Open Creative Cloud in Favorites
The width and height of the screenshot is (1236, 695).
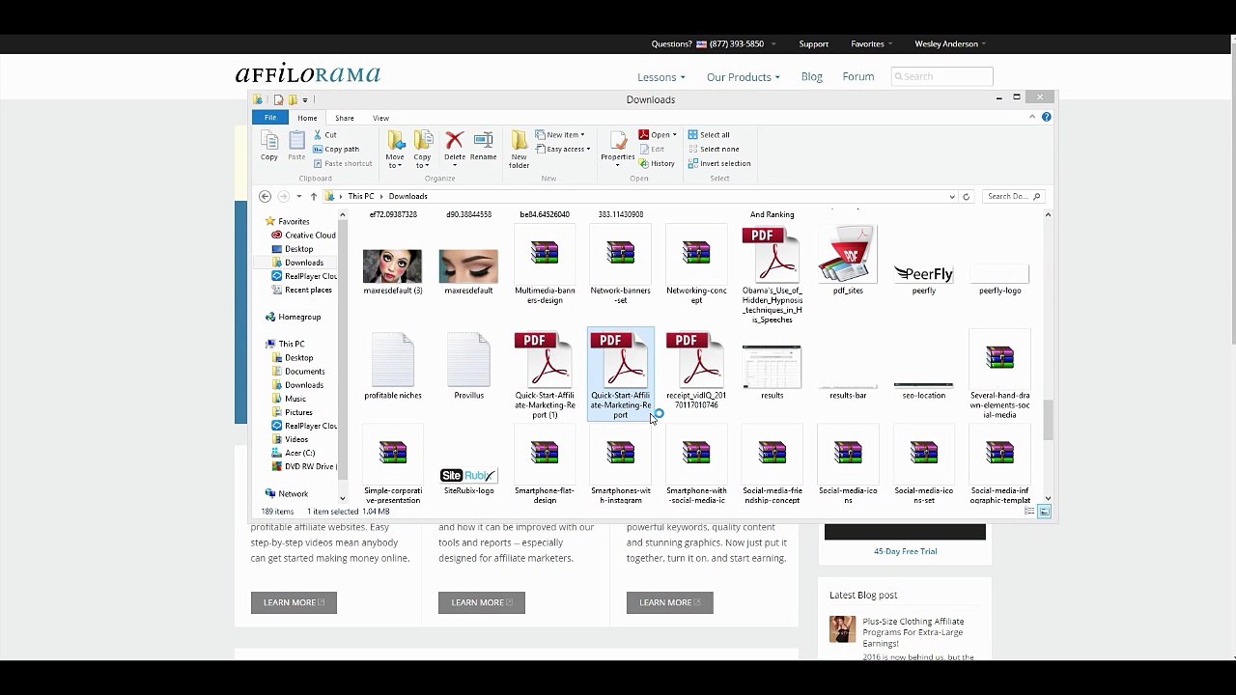pos(304,235)
